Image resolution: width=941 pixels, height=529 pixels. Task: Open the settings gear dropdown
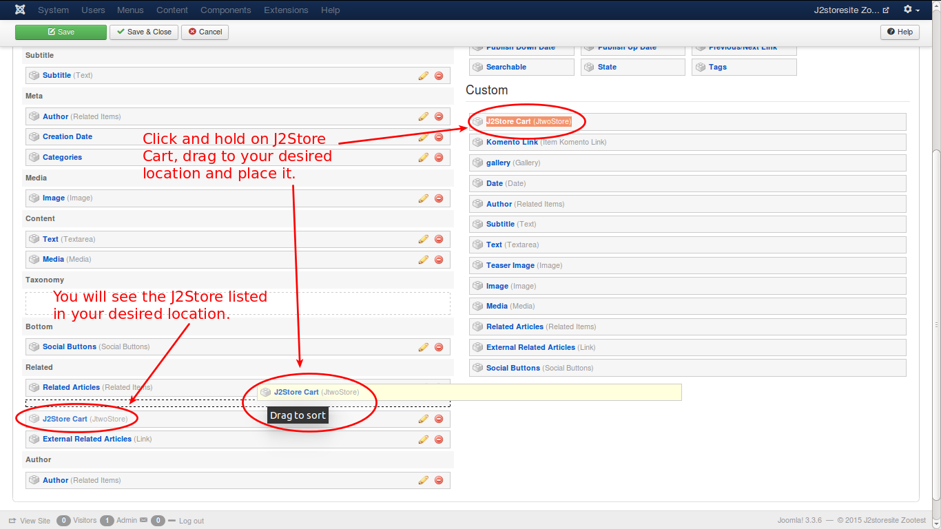911,10
